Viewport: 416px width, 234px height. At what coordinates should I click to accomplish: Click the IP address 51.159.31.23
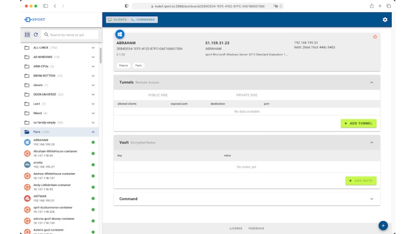point(217,43)
